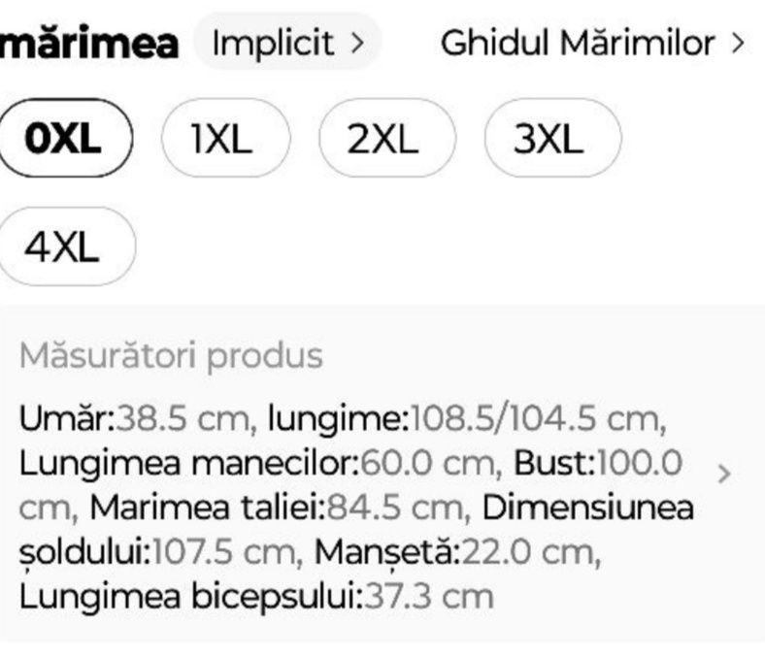765x657 pixels.
Task: Click the Lungimea bicepsului 37.3 cm entry
Action: tap(256, 595)
